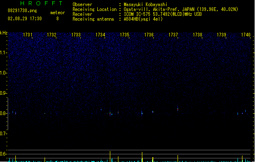Click the 0.9 kHz frequency label
The image size is (255, 162).
pos(4,93)
